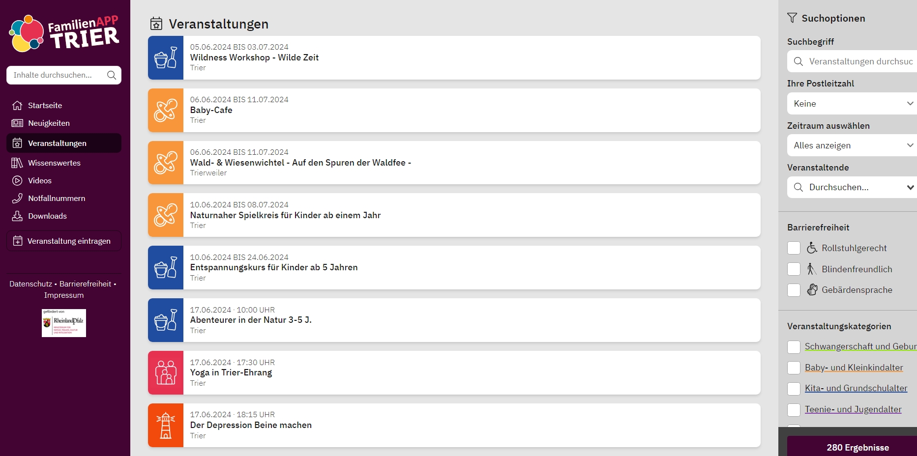Click the Yoga in Trier-Ehrang family icon
The height and width of the screenshot is (456, 917).
[x=166, y=373]
